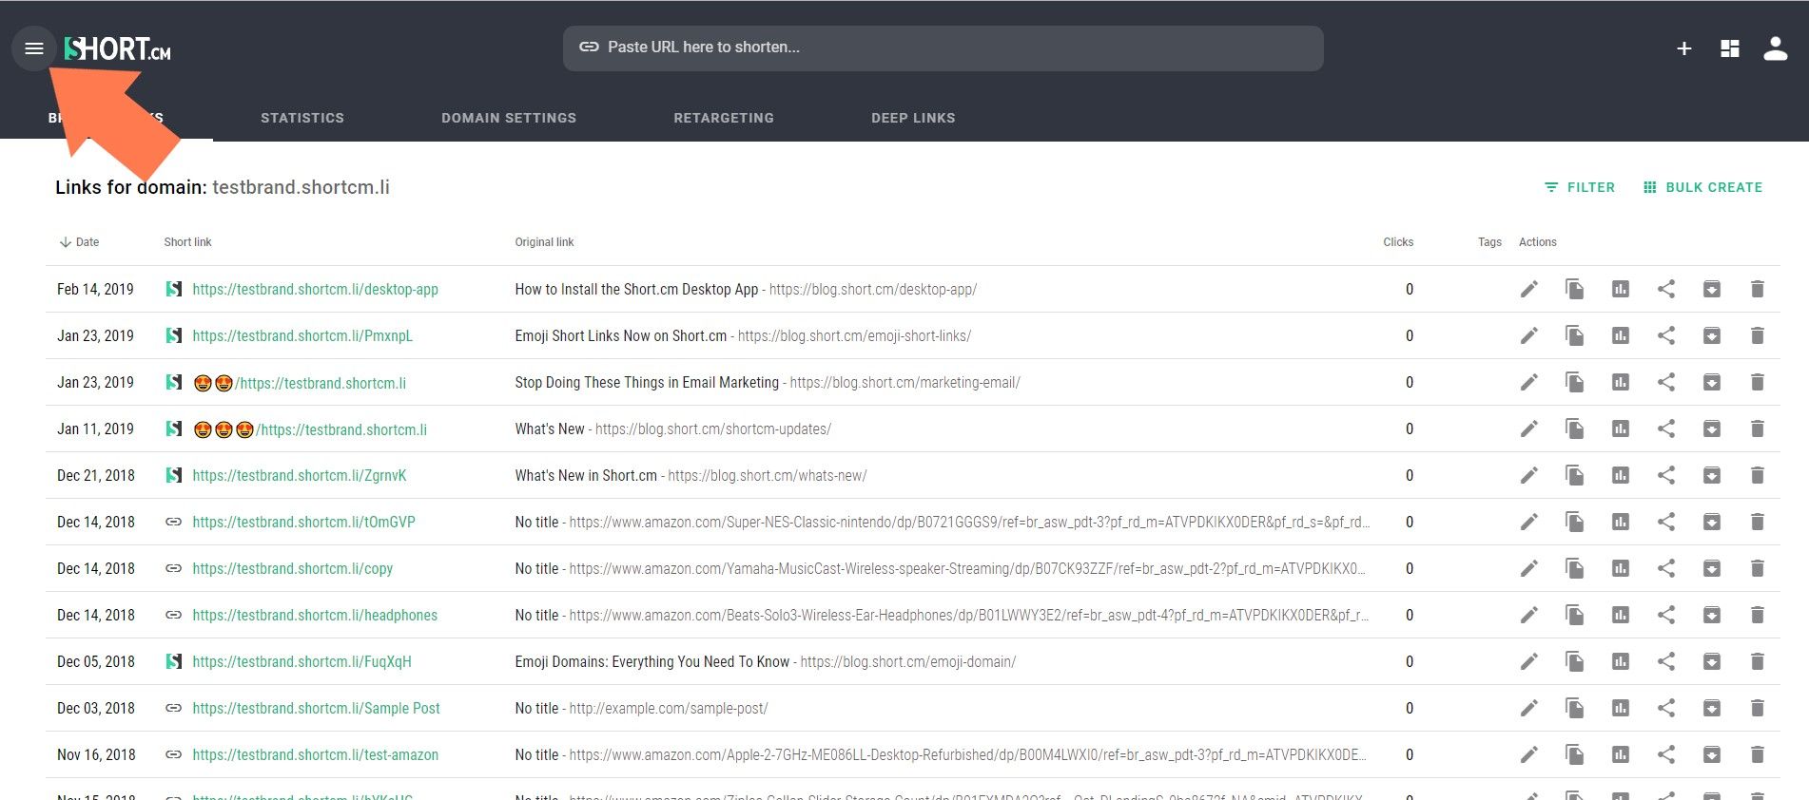Delete the Email Marketing link row
Viewport: 1809px width, 800px height.
[x=1757, y=382]
